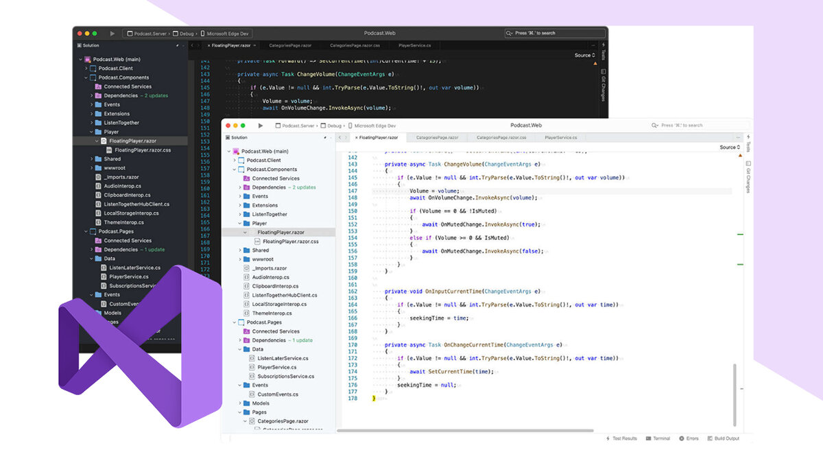Screen dimensions: 823x463
Task: Open Source view dropdown in light window
Action: tap(730, 147)
